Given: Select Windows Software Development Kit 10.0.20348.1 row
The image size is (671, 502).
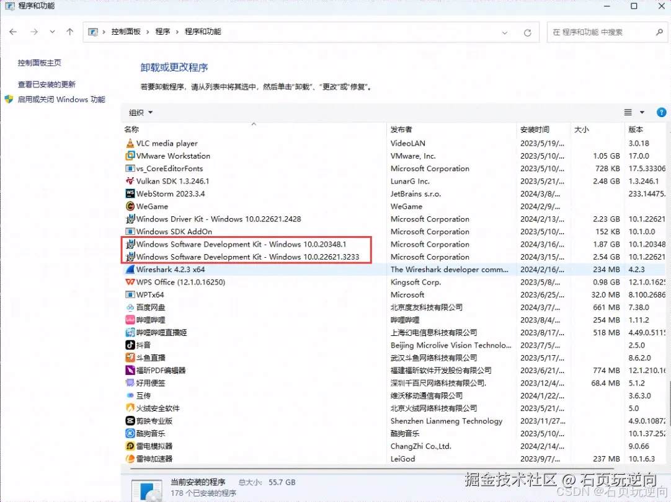Looking at the screenshot, I should pos(394,244).
